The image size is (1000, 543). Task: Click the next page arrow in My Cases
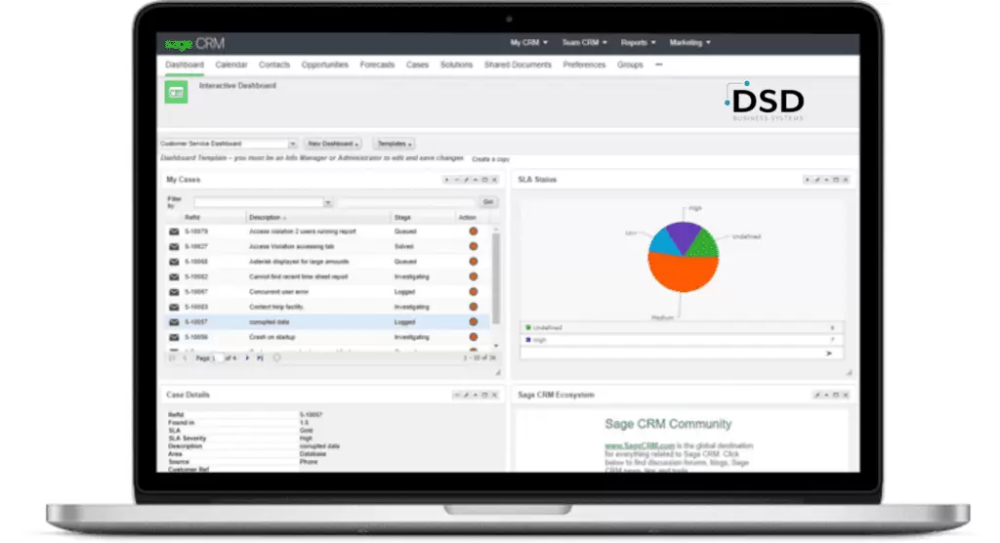(x=248, y=358)
